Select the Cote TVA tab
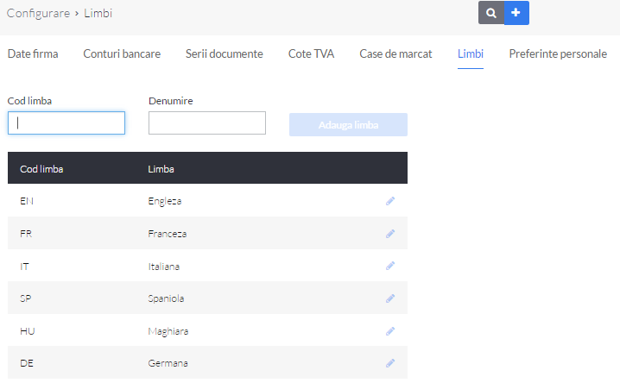 click(311, 53)
